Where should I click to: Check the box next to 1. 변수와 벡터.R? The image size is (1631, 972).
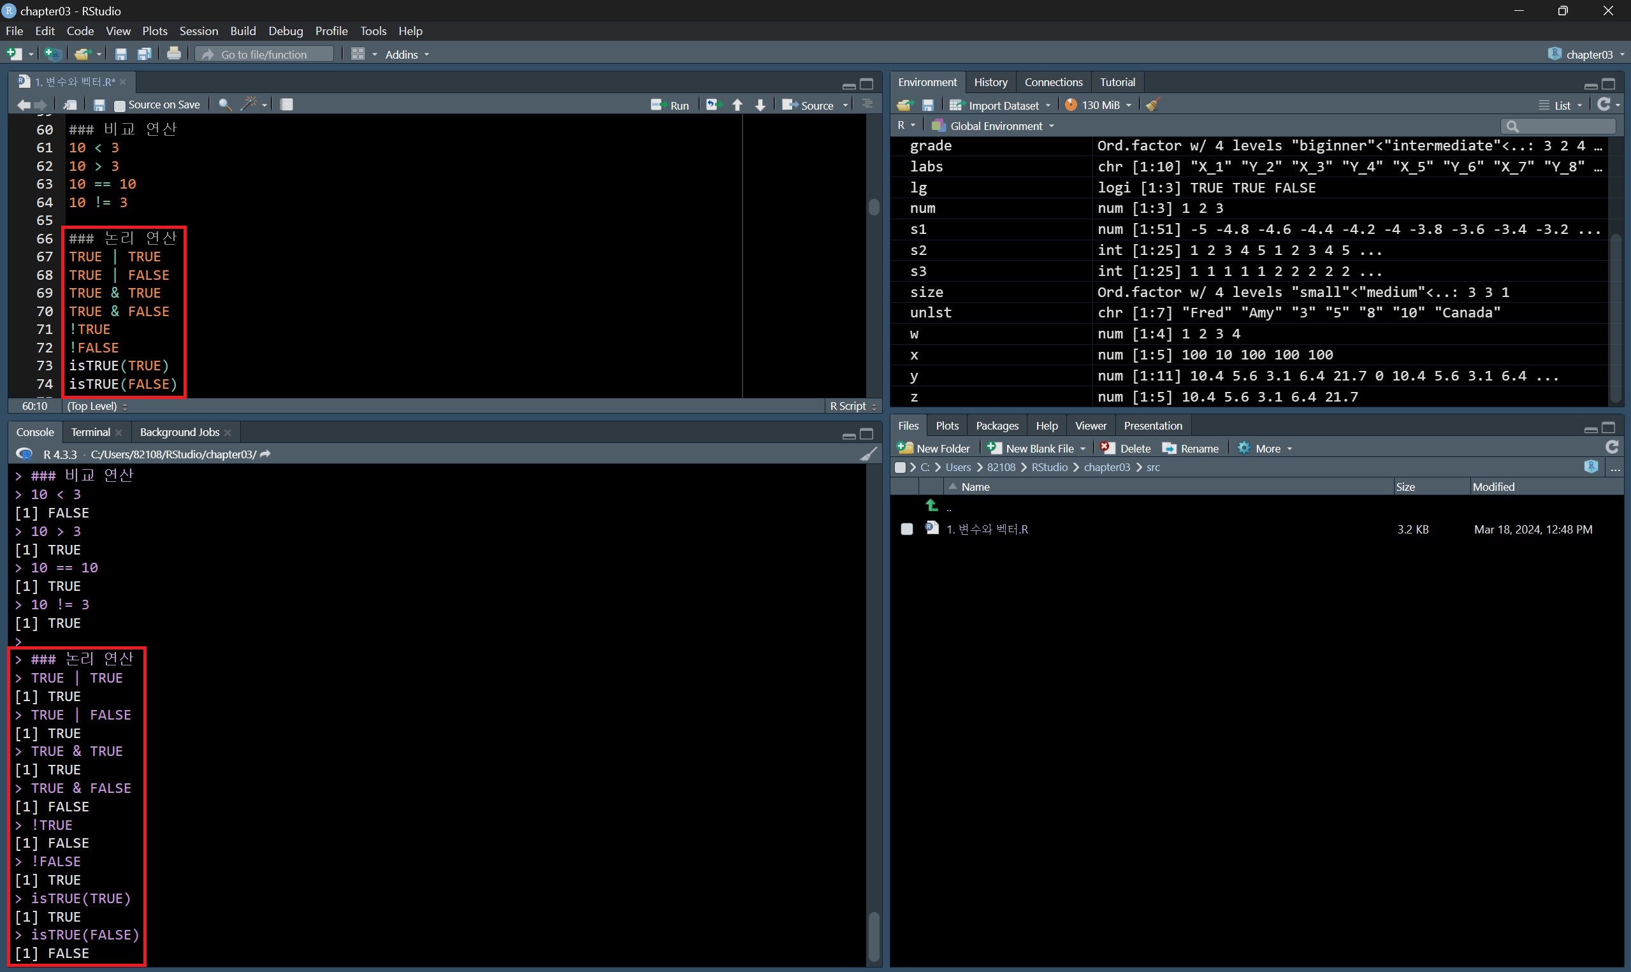click(906, 529)
